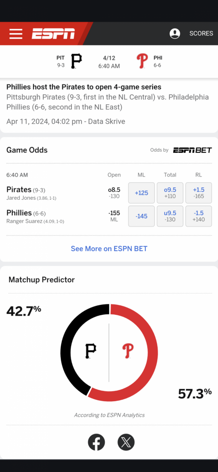Follow See More on ESPN BET link

tap(109, 249)
